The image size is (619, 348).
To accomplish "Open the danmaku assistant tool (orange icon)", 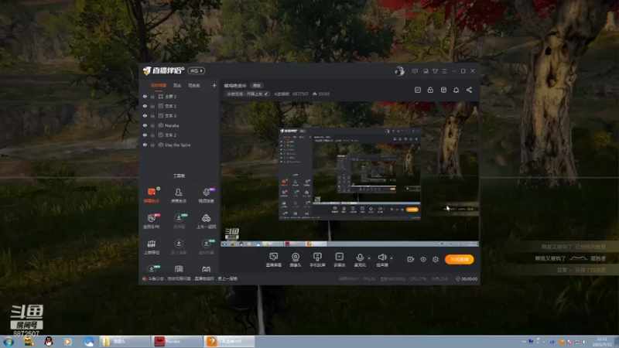I will [152, 195].
